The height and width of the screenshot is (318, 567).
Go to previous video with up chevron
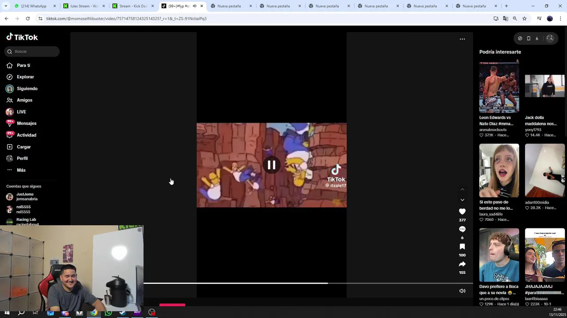pos(462,189)
